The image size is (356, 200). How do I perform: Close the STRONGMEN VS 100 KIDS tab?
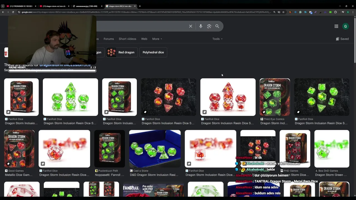point(36,6)
